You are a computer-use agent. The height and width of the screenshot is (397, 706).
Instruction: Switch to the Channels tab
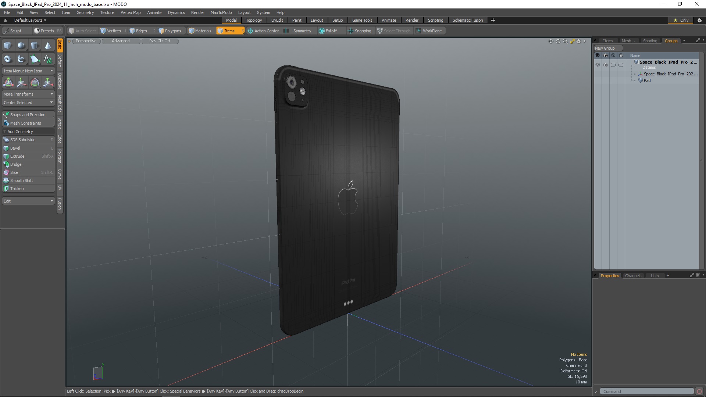click(x=633, y=276)
